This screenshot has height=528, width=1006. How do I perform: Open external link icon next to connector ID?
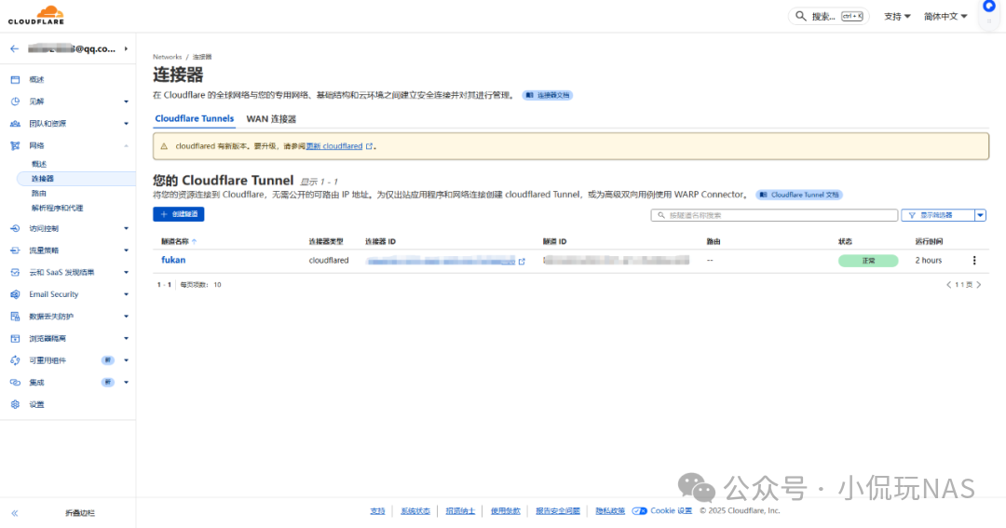522,261
